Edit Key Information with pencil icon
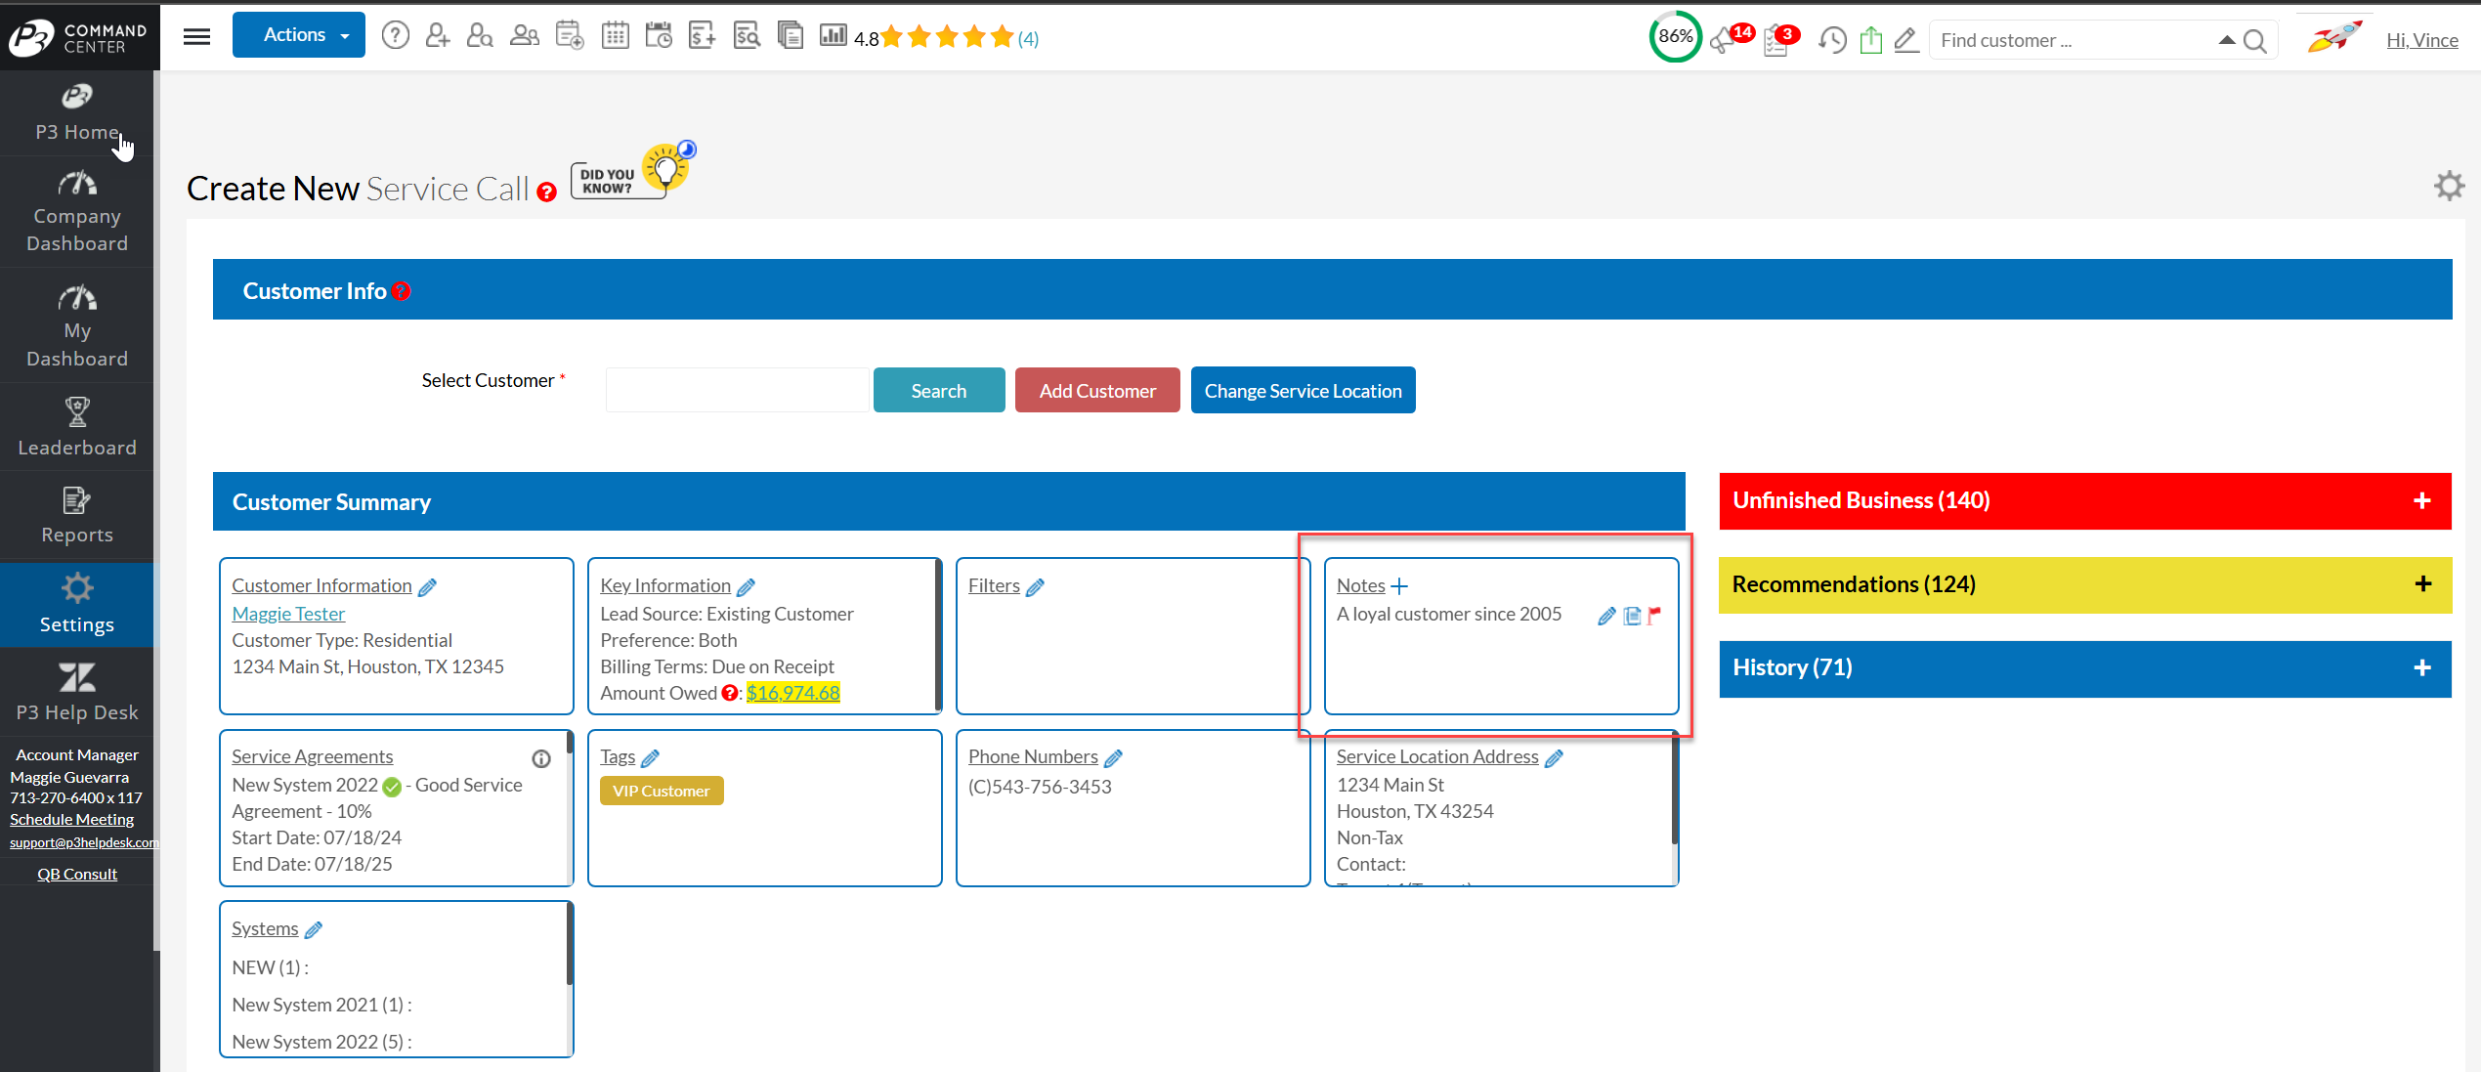 coord(747,587)
